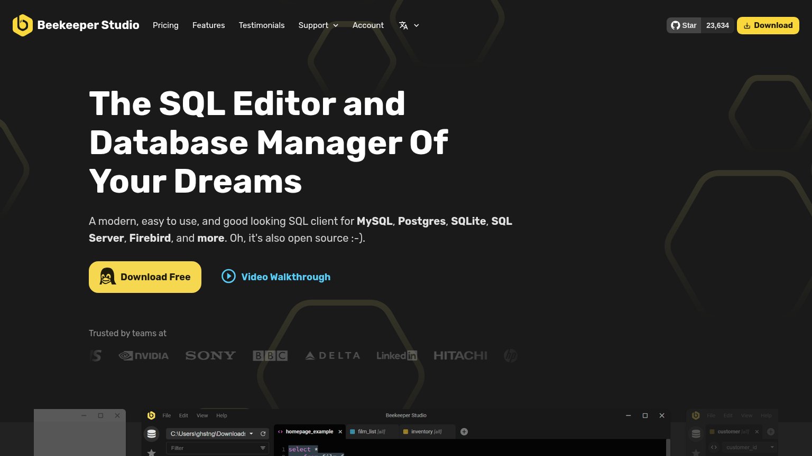Click the bold word MySQL

(x=375, y=221)
